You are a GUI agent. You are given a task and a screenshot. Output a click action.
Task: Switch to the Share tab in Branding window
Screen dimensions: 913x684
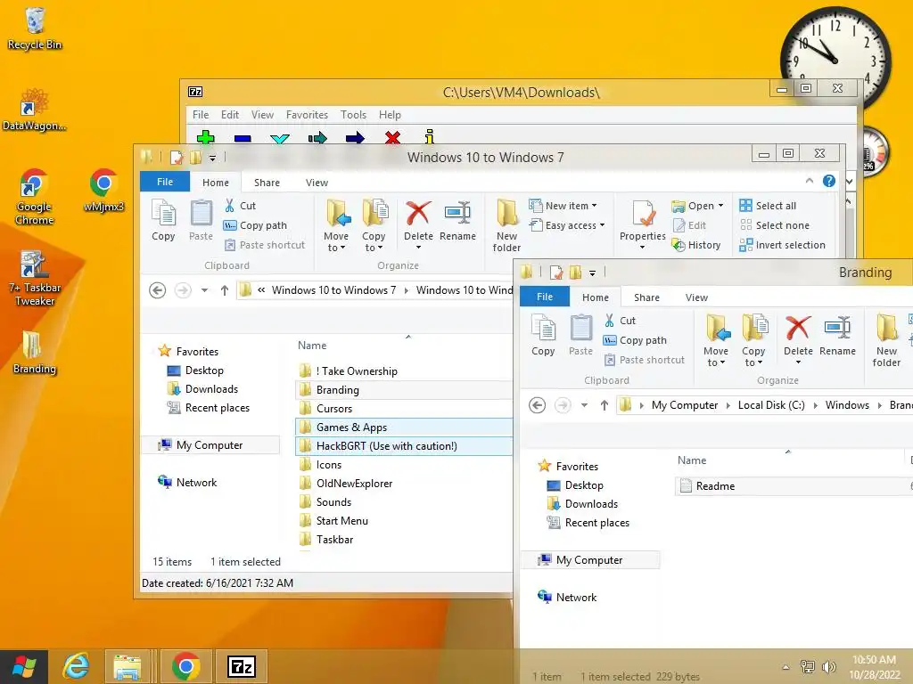point(646,297)
